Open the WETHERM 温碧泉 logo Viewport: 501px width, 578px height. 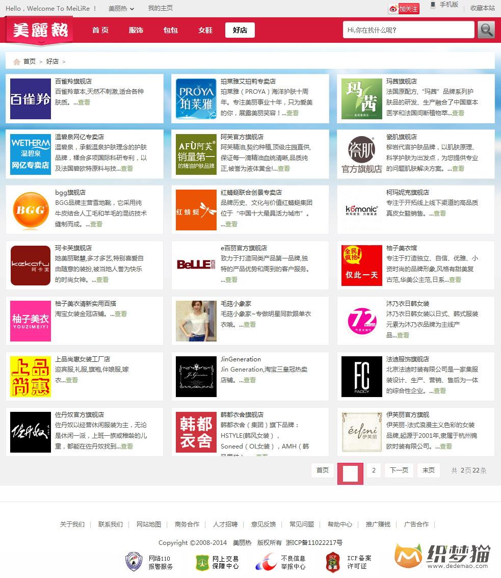click(31, 154)
